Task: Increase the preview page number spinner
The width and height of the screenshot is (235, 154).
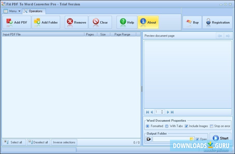Action: 162,111
